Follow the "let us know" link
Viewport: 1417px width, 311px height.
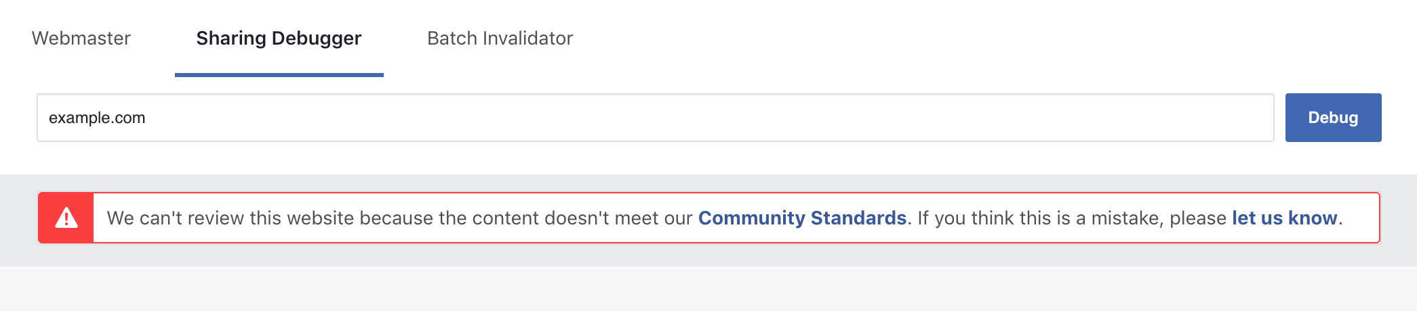pyautogui.click(x=1284, y=218)
